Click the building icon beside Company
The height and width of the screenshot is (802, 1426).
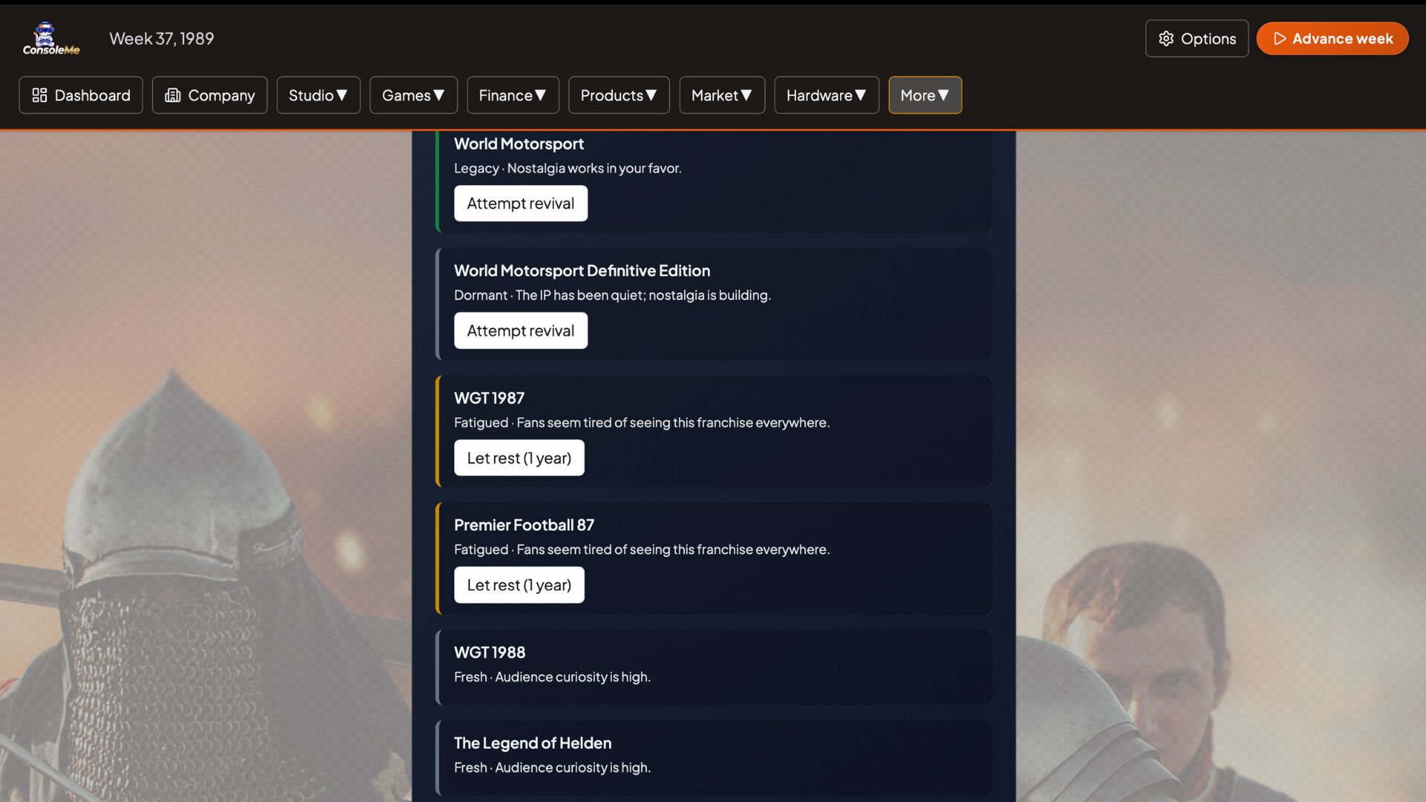point(173,95)
